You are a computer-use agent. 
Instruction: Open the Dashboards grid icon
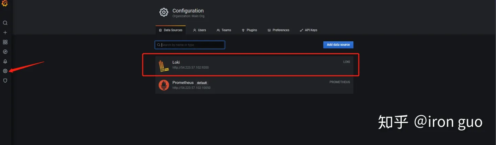5,42
